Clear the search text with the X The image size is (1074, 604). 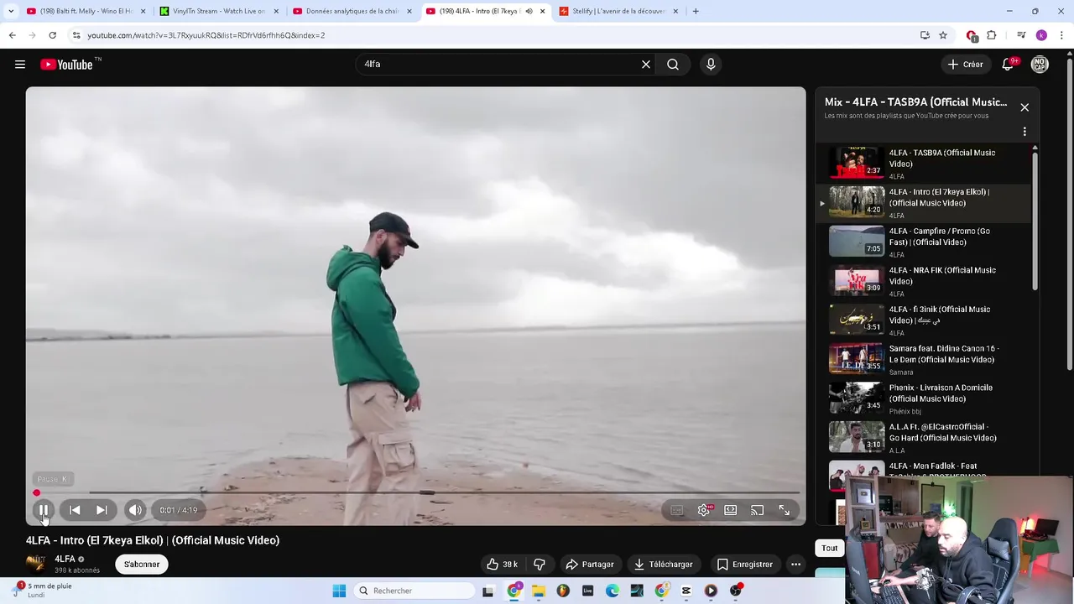tap(646, 65)
